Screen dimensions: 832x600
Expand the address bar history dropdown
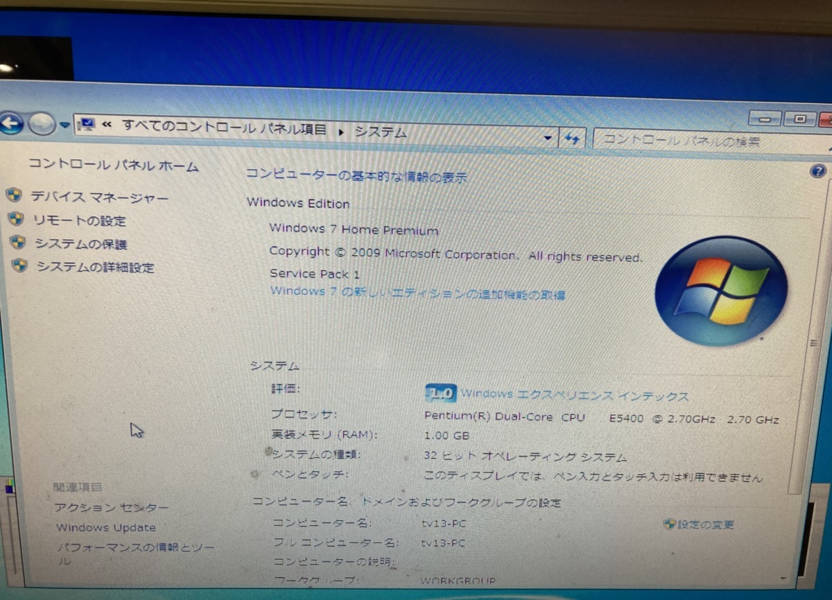(548, 138)
